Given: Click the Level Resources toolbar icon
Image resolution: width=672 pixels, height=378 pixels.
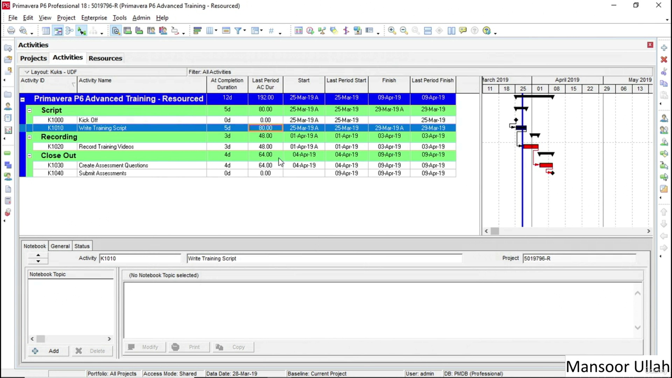Looking at the screenshot, I should point(322,31).
